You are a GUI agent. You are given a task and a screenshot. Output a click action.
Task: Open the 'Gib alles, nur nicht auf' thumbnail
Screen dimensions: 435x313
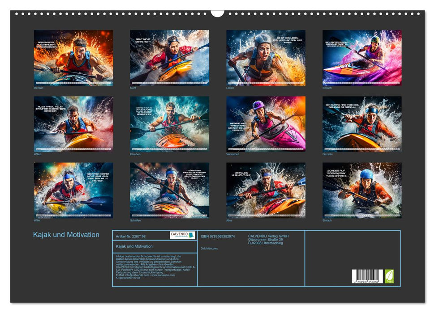point(266,190)
